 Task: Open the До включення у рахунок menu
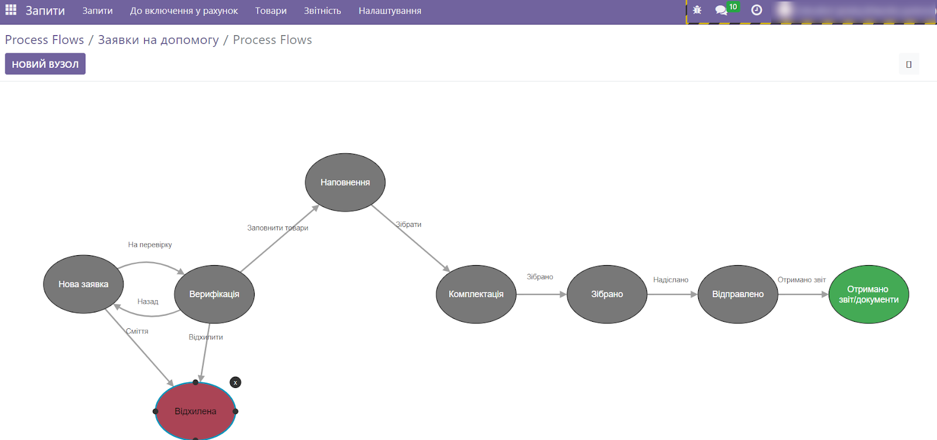click(184, 11)
